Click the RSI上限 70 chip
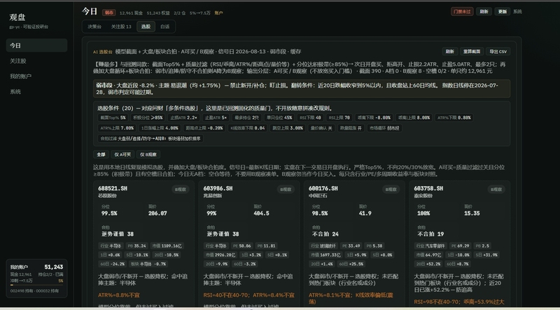The width and height of the screenshot is (560, 310). coord(339,118)
